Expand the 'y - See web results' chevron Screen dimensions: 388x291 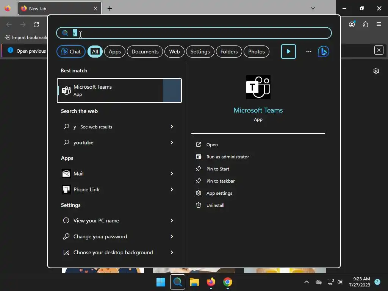172,127
